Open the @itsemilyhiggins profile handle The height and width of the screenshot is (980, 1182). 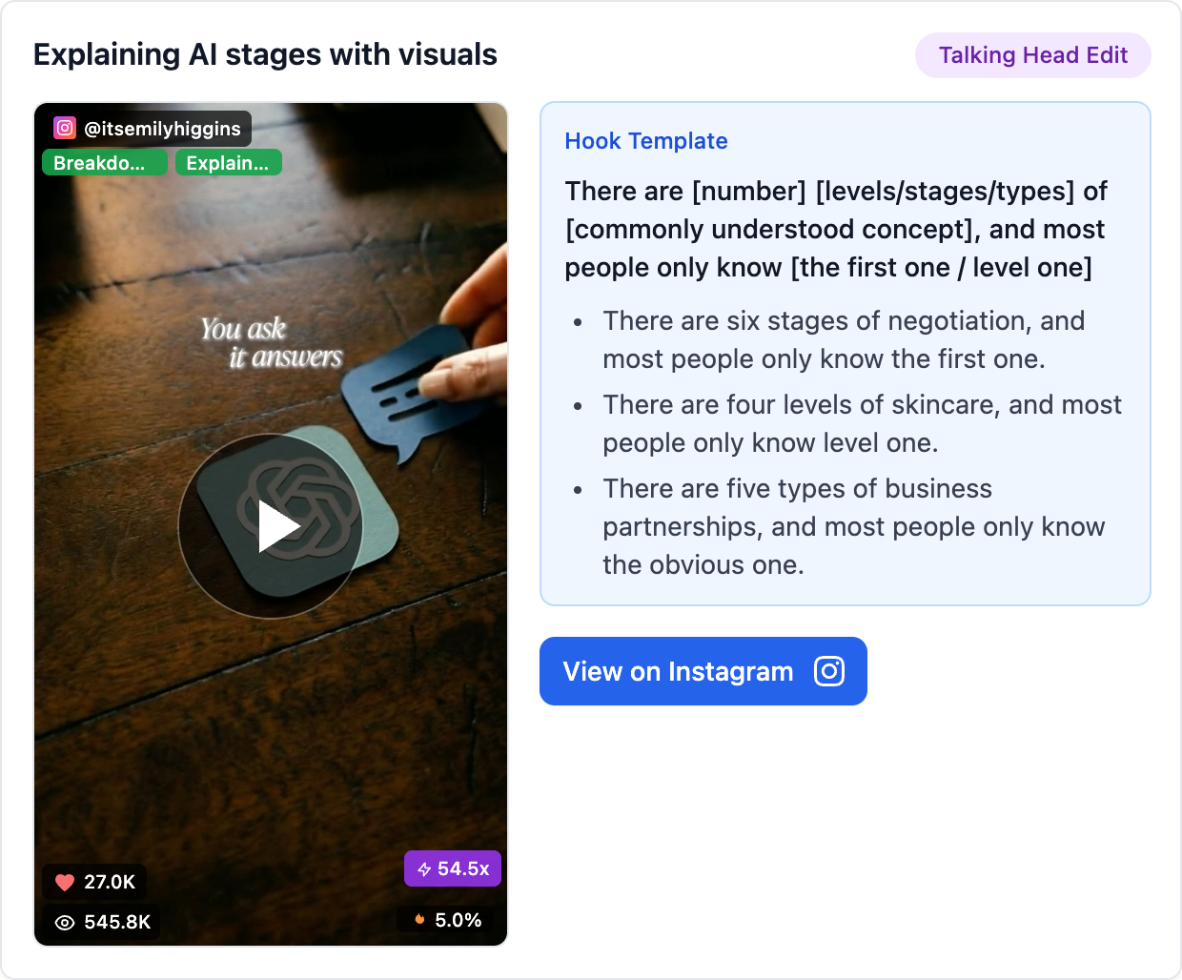point(162,129)
